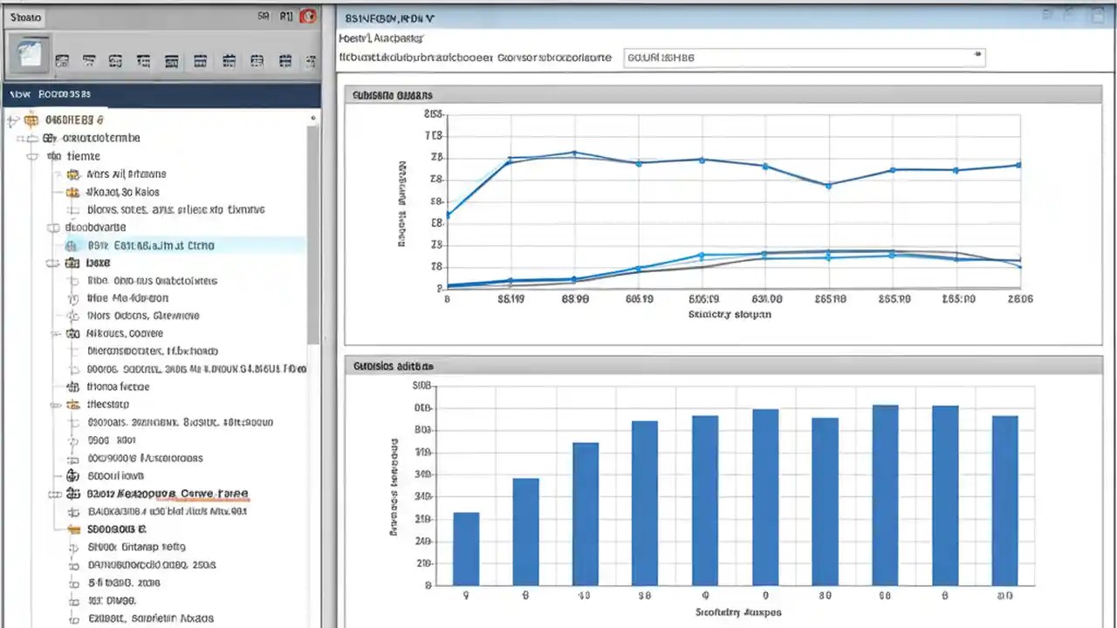Click the yellow folder icon beside the second tree item
The width and height of the screenshot is (1117, 628).
[31, 138]
